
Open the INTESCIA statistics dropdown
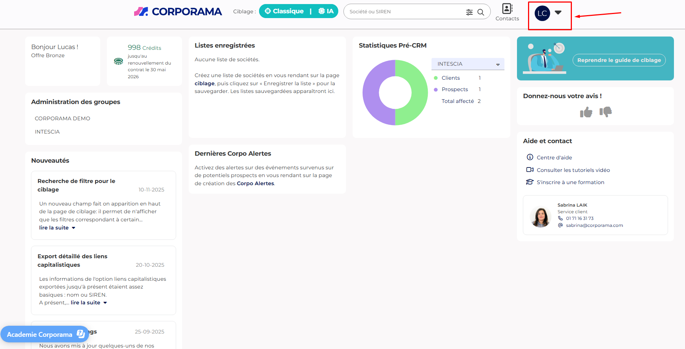[x=468, y=64]
